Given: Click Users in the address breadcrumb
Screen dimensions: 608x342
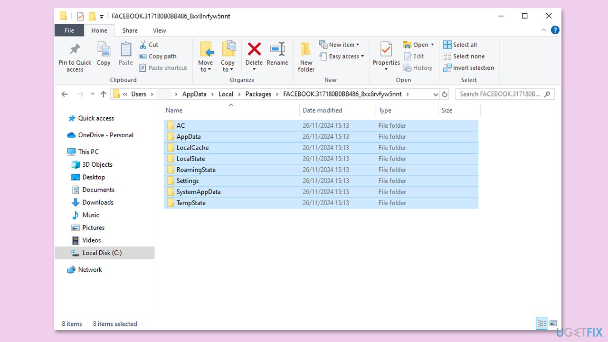Looking at the screenshot, I should 139,94.
